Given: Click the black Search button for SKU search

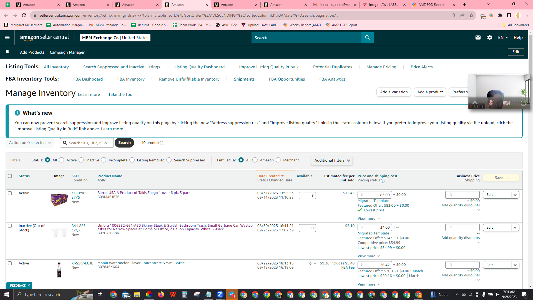Looking at the screenshot, I should (x=124, y=143).
